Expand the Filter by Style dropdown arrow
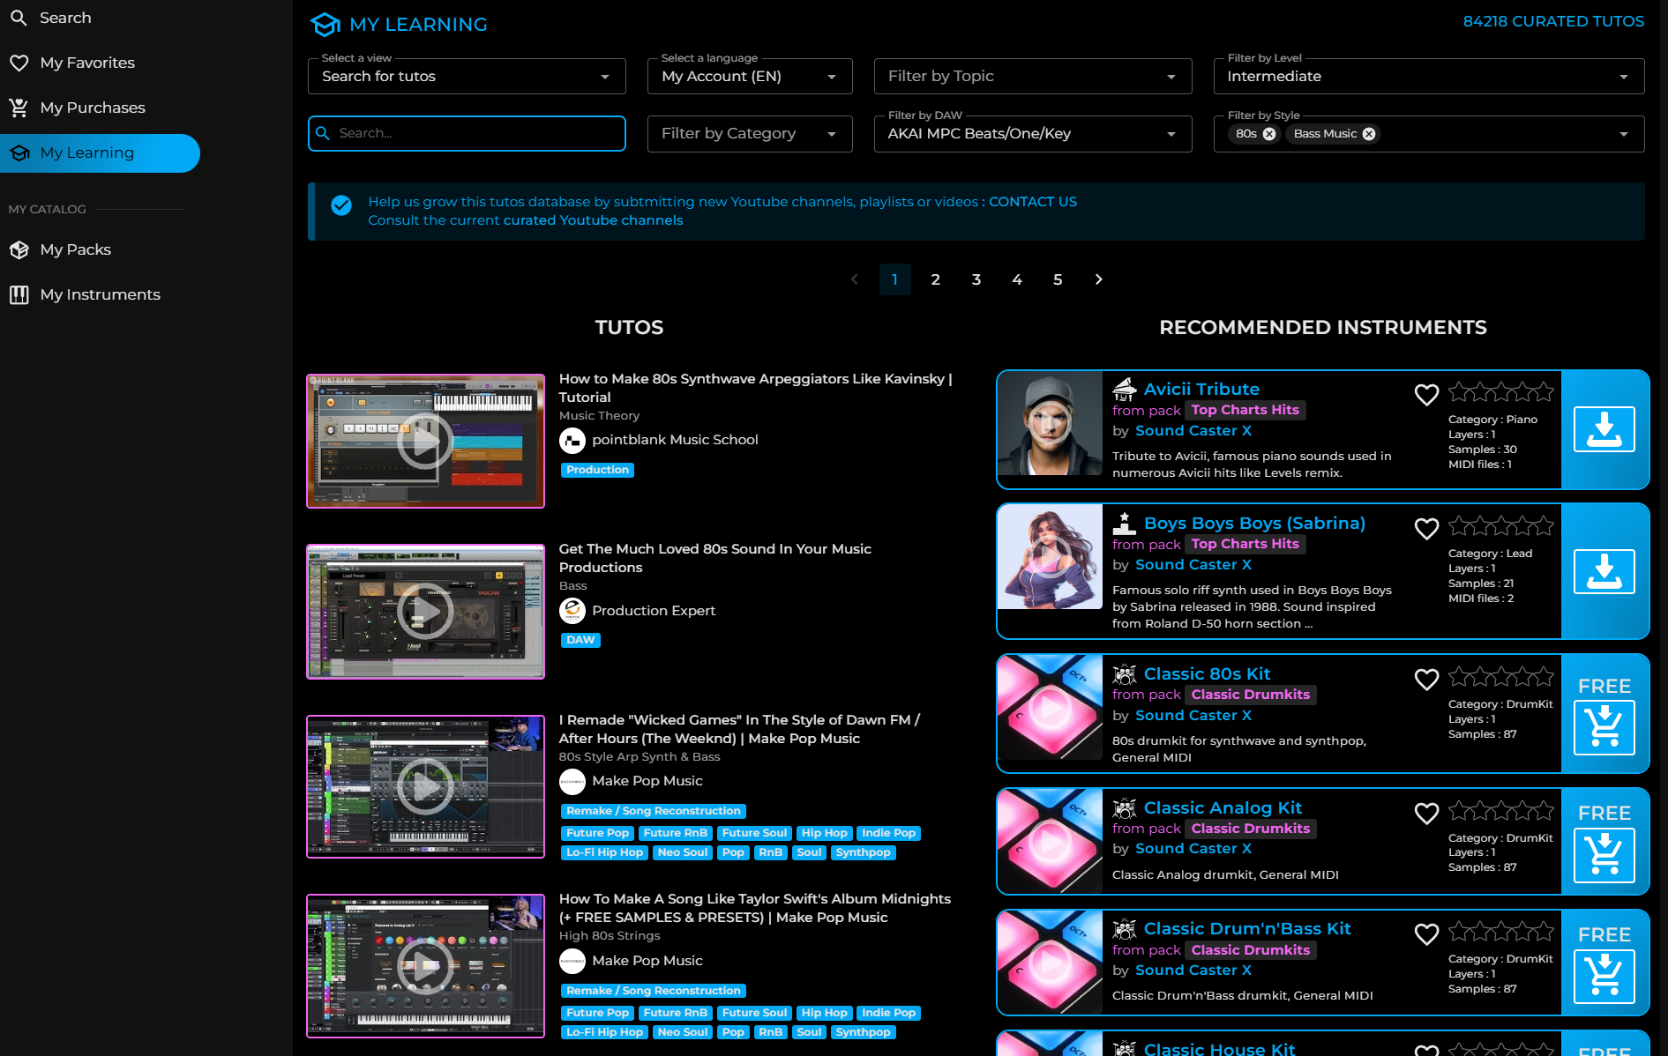This screenshot has height=1056, width=1668. click(x=1624, y=134)
